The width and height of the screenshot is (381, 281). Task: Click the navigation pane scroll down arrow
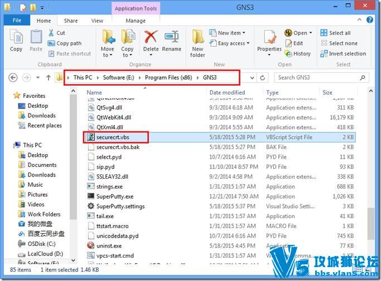[73, 260]
